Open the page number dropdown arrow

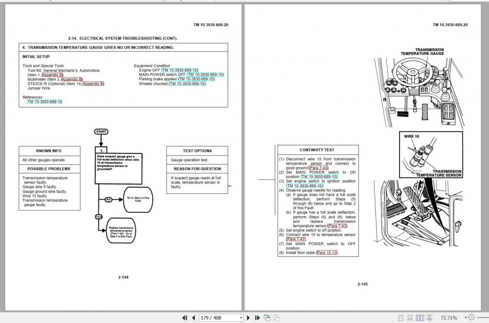(241, 318)
